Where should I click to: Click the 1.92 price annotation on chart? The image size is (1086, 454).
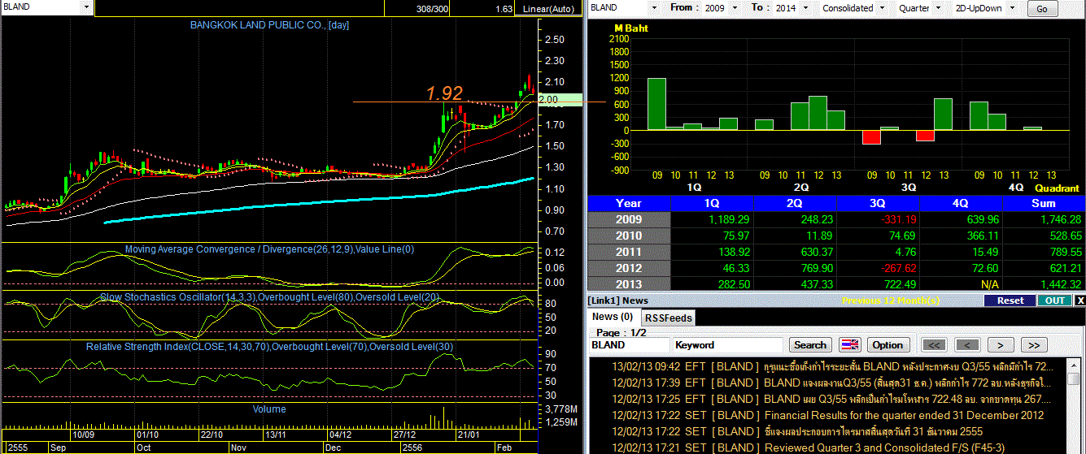click(x=444, y=93)
